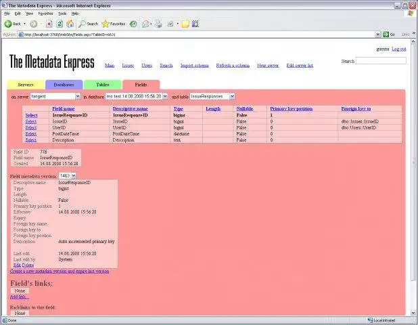Click the page icon in the address bar
418x325 pixels.
point(21,35)
